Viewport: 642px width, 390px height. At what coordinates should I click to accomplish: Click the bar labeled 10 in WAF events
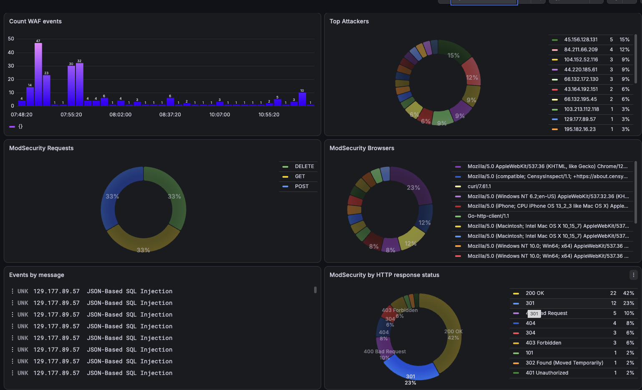302,99
